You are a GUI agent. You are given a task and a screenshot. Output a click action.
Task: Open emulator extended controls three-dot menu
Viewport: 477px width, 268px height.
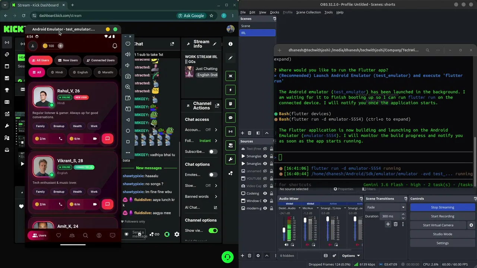(128, 153)
